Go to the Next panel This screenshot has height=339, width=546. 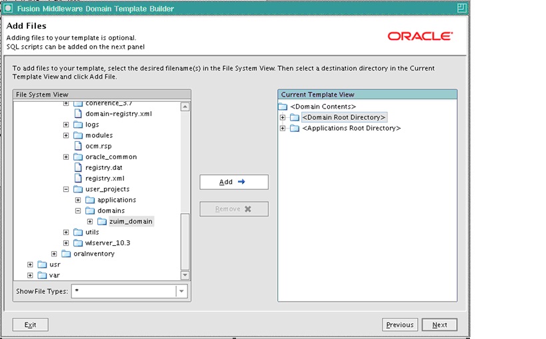click(439, 325)
